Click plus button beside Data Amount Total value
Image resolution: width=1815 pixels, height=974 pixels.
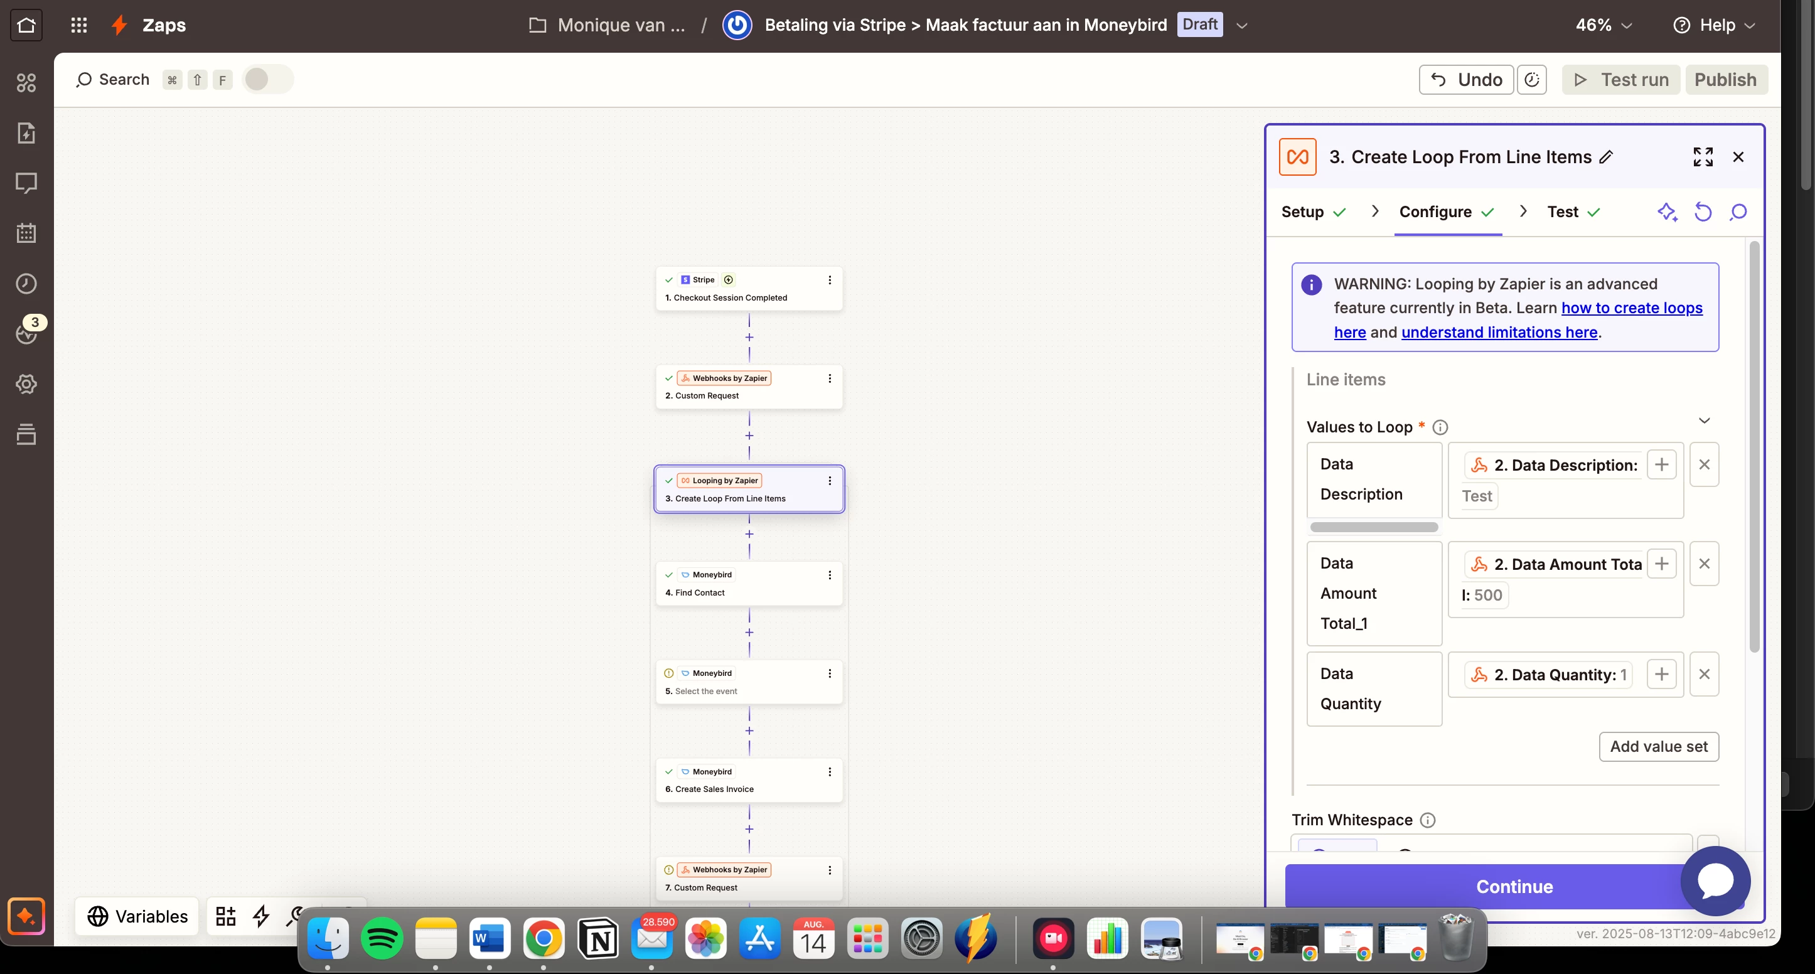pyautogui.click(x=1661, y=564)
